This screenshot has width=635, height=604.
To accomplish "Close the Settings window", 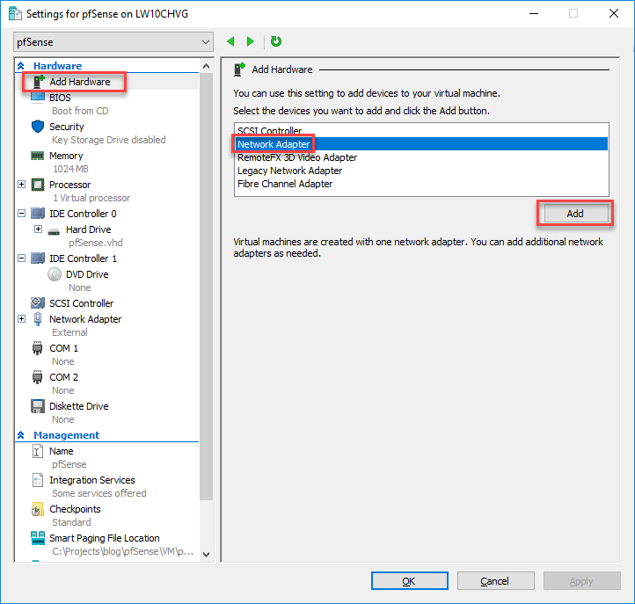I will point(614,14).
